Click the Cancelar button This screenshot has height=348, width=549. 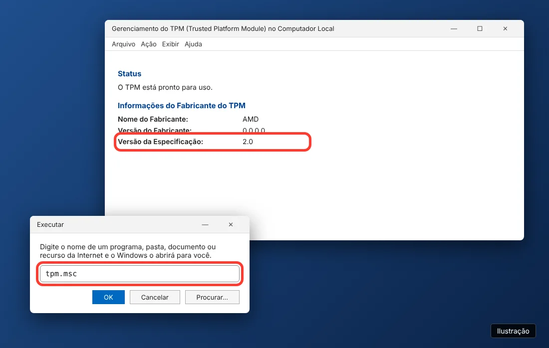coord(155,297)
